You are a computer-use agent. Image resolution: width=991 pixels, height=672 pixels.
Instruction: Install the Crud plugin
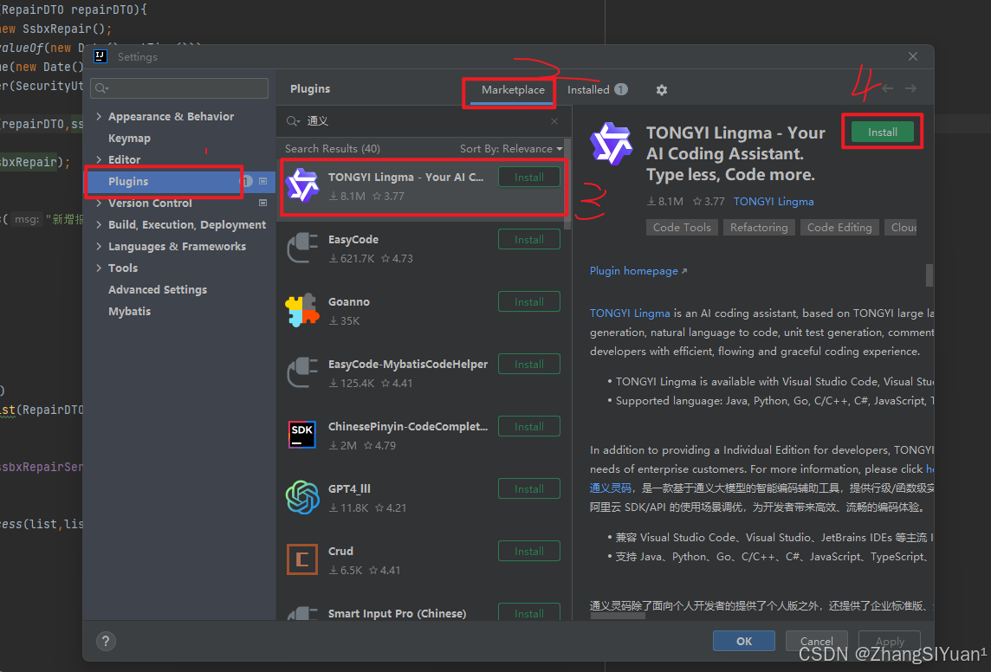tap(529, 552)
